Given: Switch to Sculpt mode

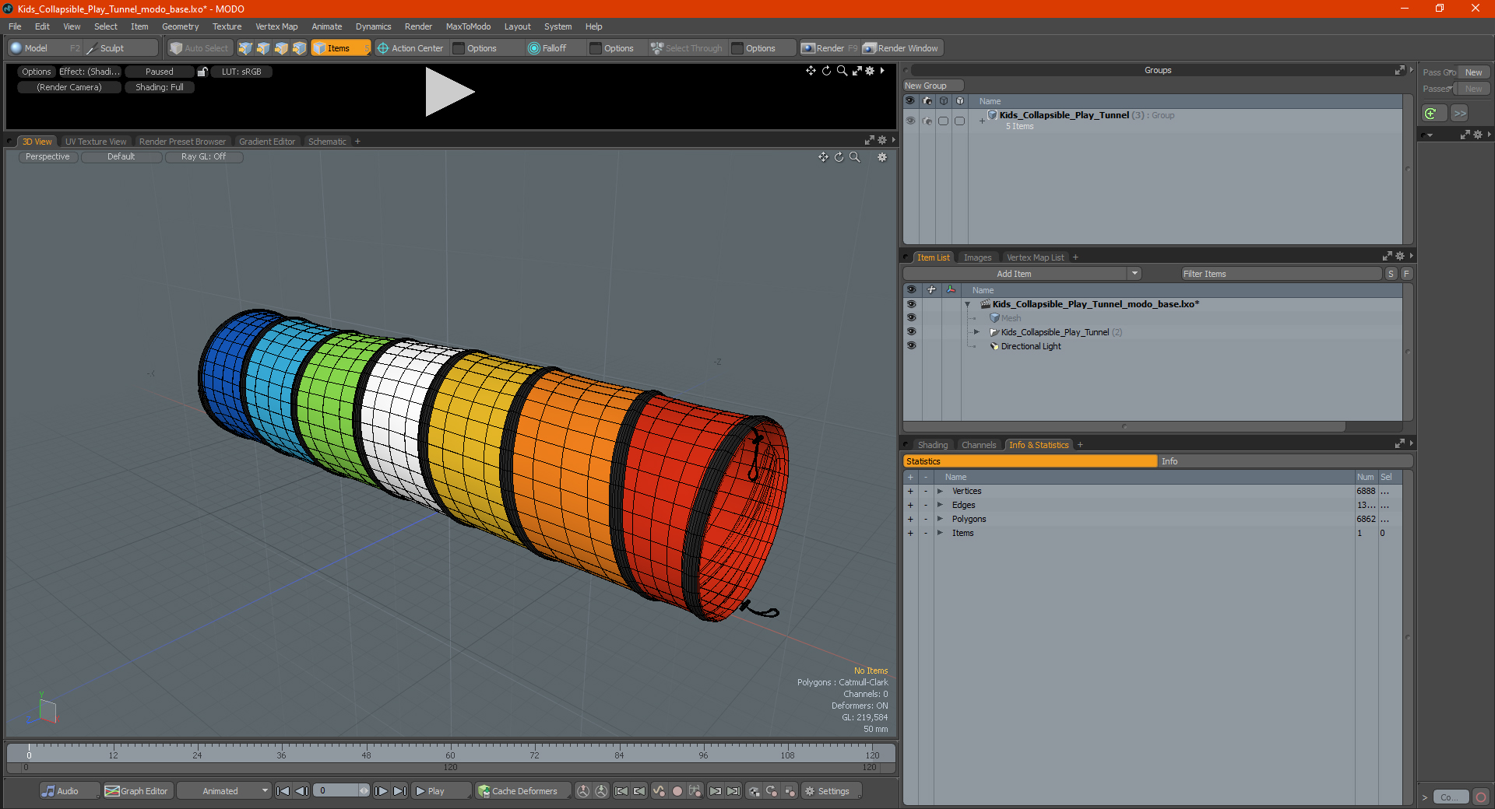Looking at the screenshot, I should (121, 48).
